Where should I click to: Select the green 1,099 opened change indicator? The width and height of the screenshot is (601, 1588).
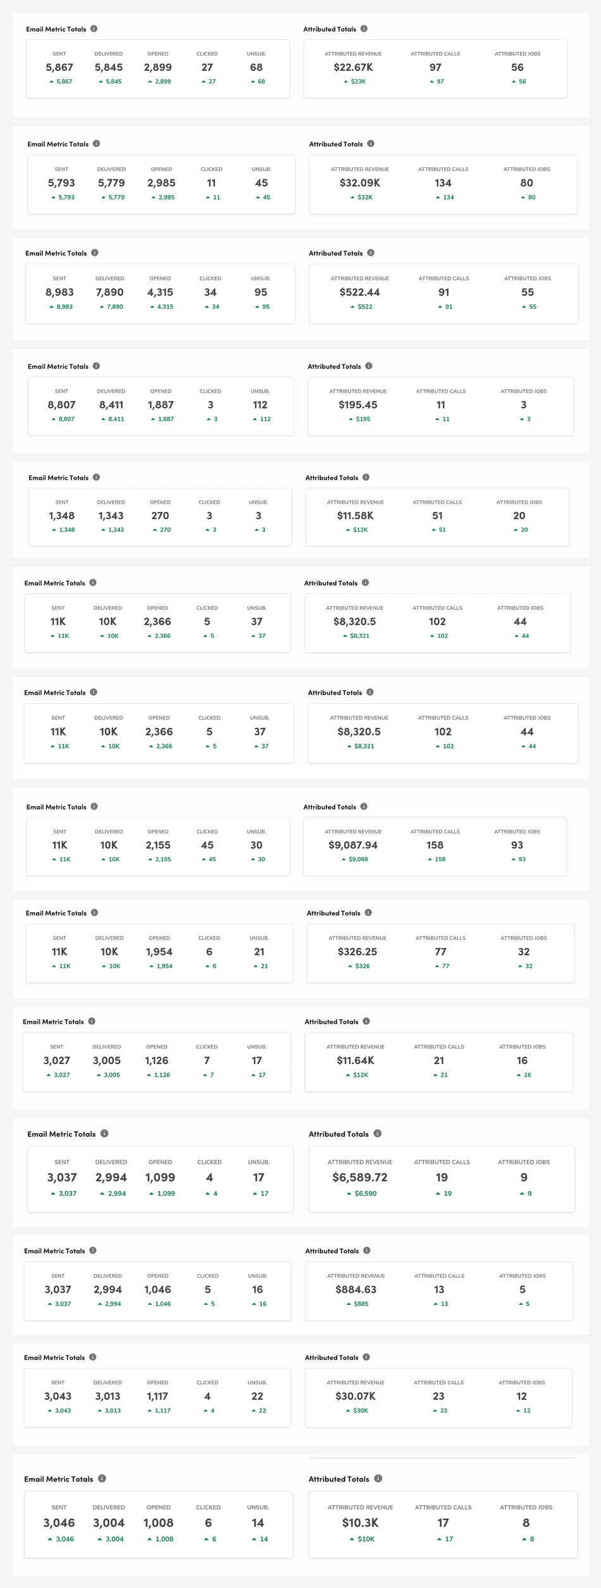coord(162,1193)
